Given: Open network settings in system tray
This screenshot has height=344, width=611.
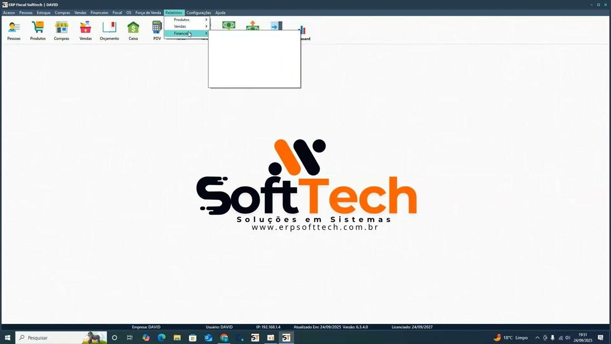Looking at the screenshot, I should pos(560,338).
